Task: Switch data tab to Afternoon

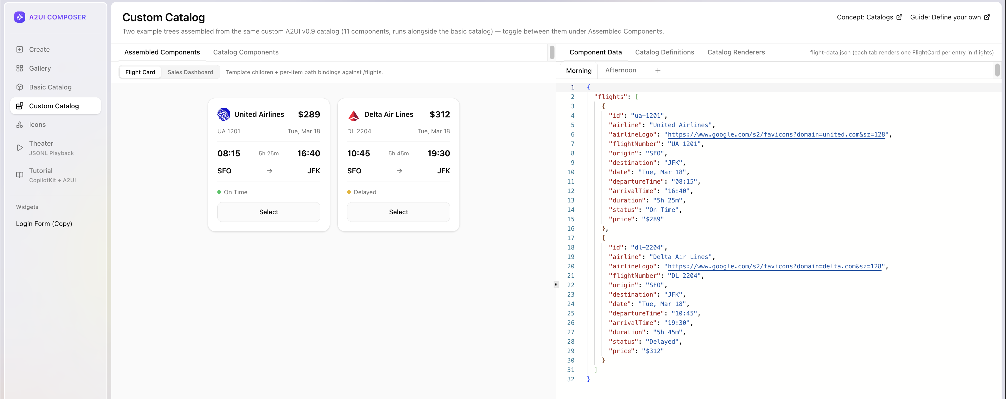Action: coord(620,70)
